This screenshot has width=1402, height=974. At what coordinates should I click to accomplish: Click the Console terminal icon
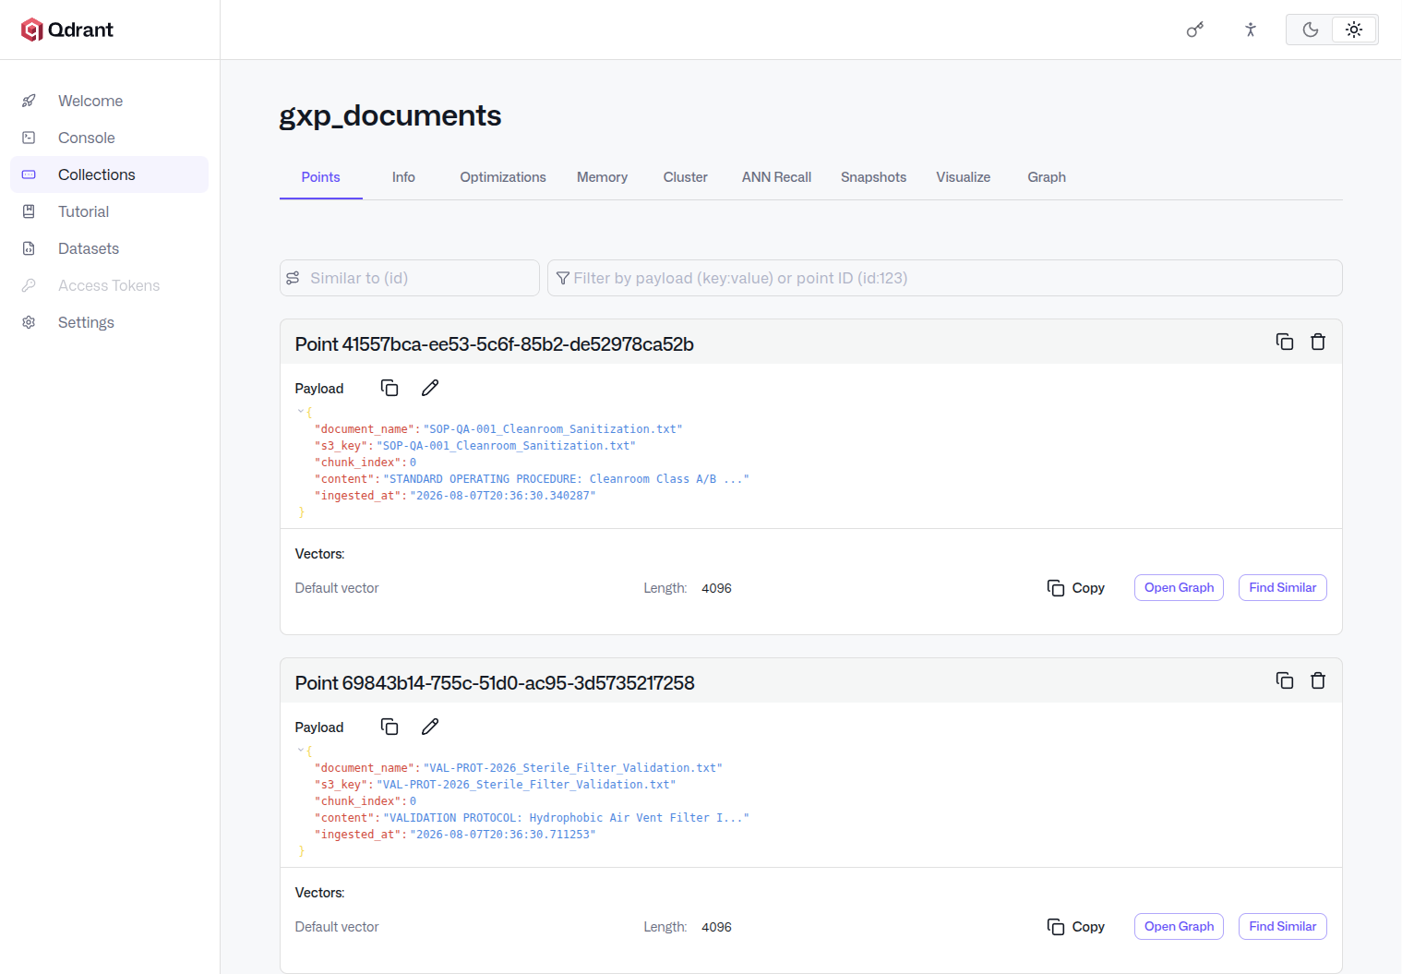(x=29, y=138)
